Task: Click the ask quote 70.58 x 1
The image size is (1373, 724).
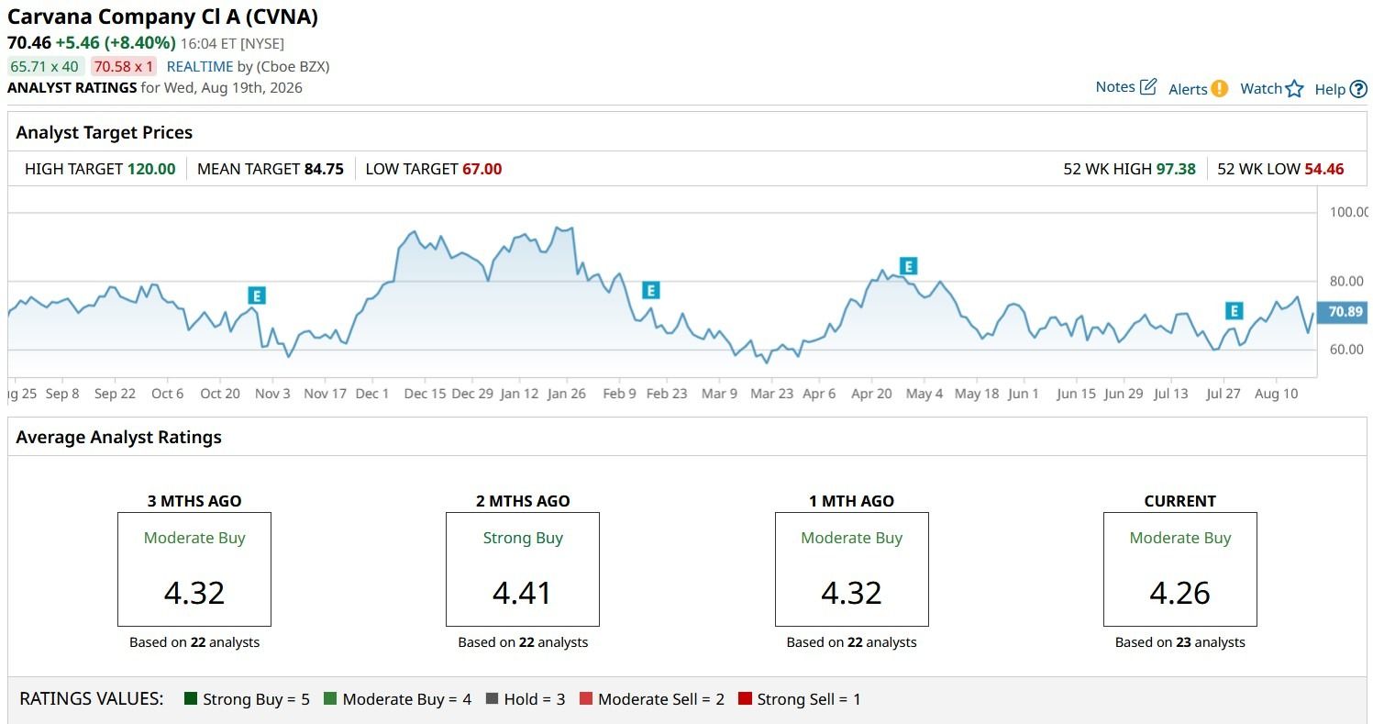Action: pos(124,66)
